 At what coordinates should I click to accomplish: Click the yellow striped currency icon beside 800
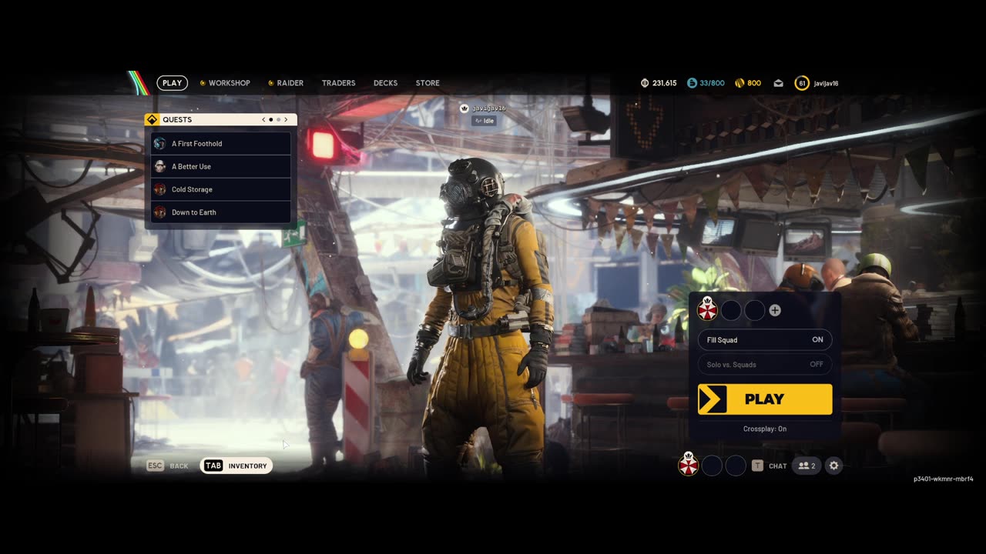point(739,83)
